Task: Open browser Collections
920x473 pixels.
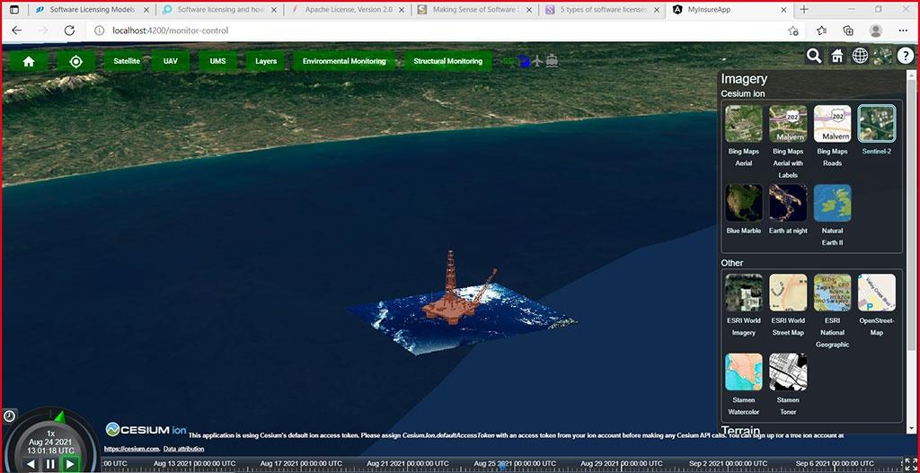Action: tap(848, 31)
